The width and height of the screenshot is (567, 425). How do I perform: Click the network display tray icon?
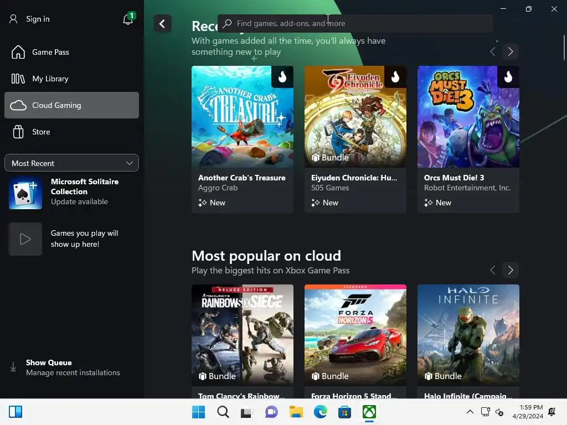pos(485,412)
